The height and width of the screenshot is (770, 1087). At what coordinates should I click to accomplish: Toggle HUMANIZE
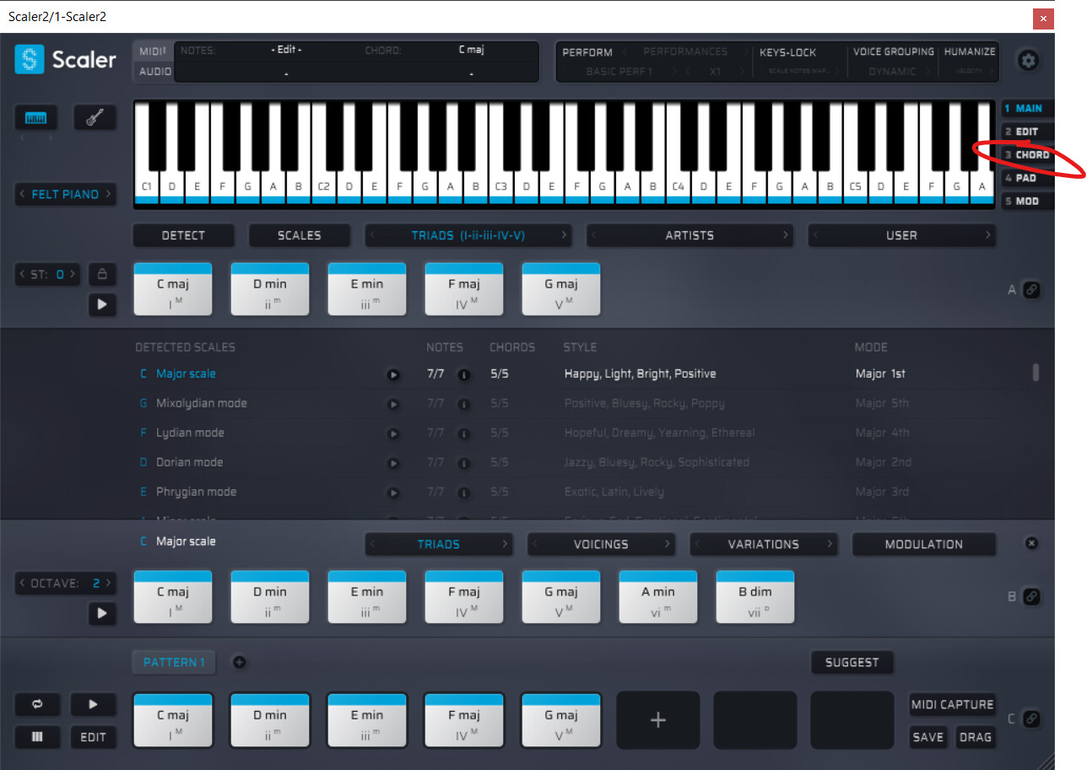(x=970, y=51)
